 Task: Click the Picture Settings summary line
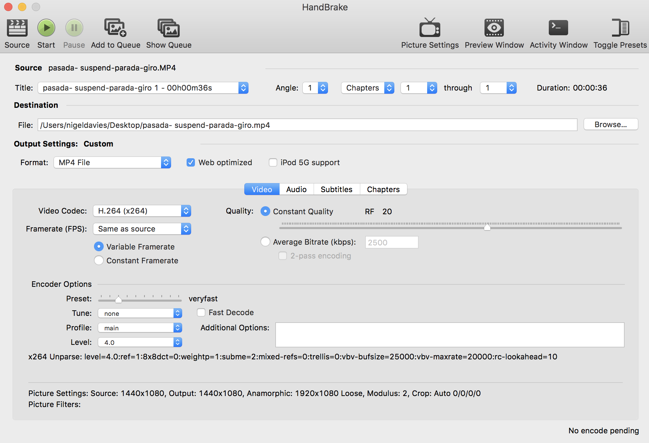point(254,393)
